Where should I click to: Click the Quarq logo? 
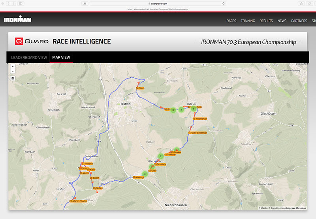[32, 42]
